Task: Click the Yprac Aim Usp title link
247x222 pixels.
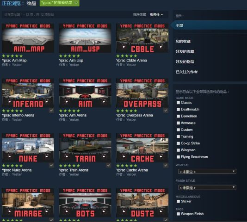Action: click(x=71, y=60)
